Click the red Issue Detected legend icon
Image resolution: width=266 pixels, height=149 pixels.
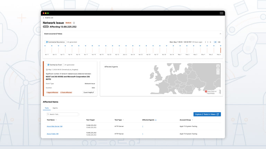click(206, 91)
